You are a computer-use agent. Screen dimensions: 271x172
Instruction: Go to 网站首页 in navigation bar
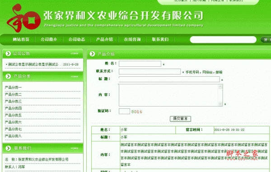[x=21, y=39]
